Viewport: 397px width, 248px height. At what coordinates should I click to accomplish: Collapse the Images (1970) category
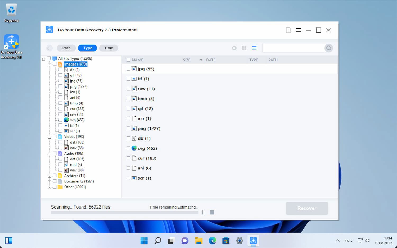pos(49,64)
